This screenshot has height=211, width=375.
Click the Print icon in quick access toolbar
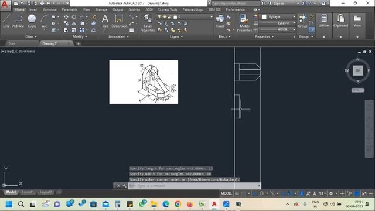tap(42, 4)
